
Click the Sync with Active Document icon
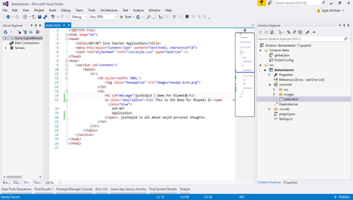(289, 32)
